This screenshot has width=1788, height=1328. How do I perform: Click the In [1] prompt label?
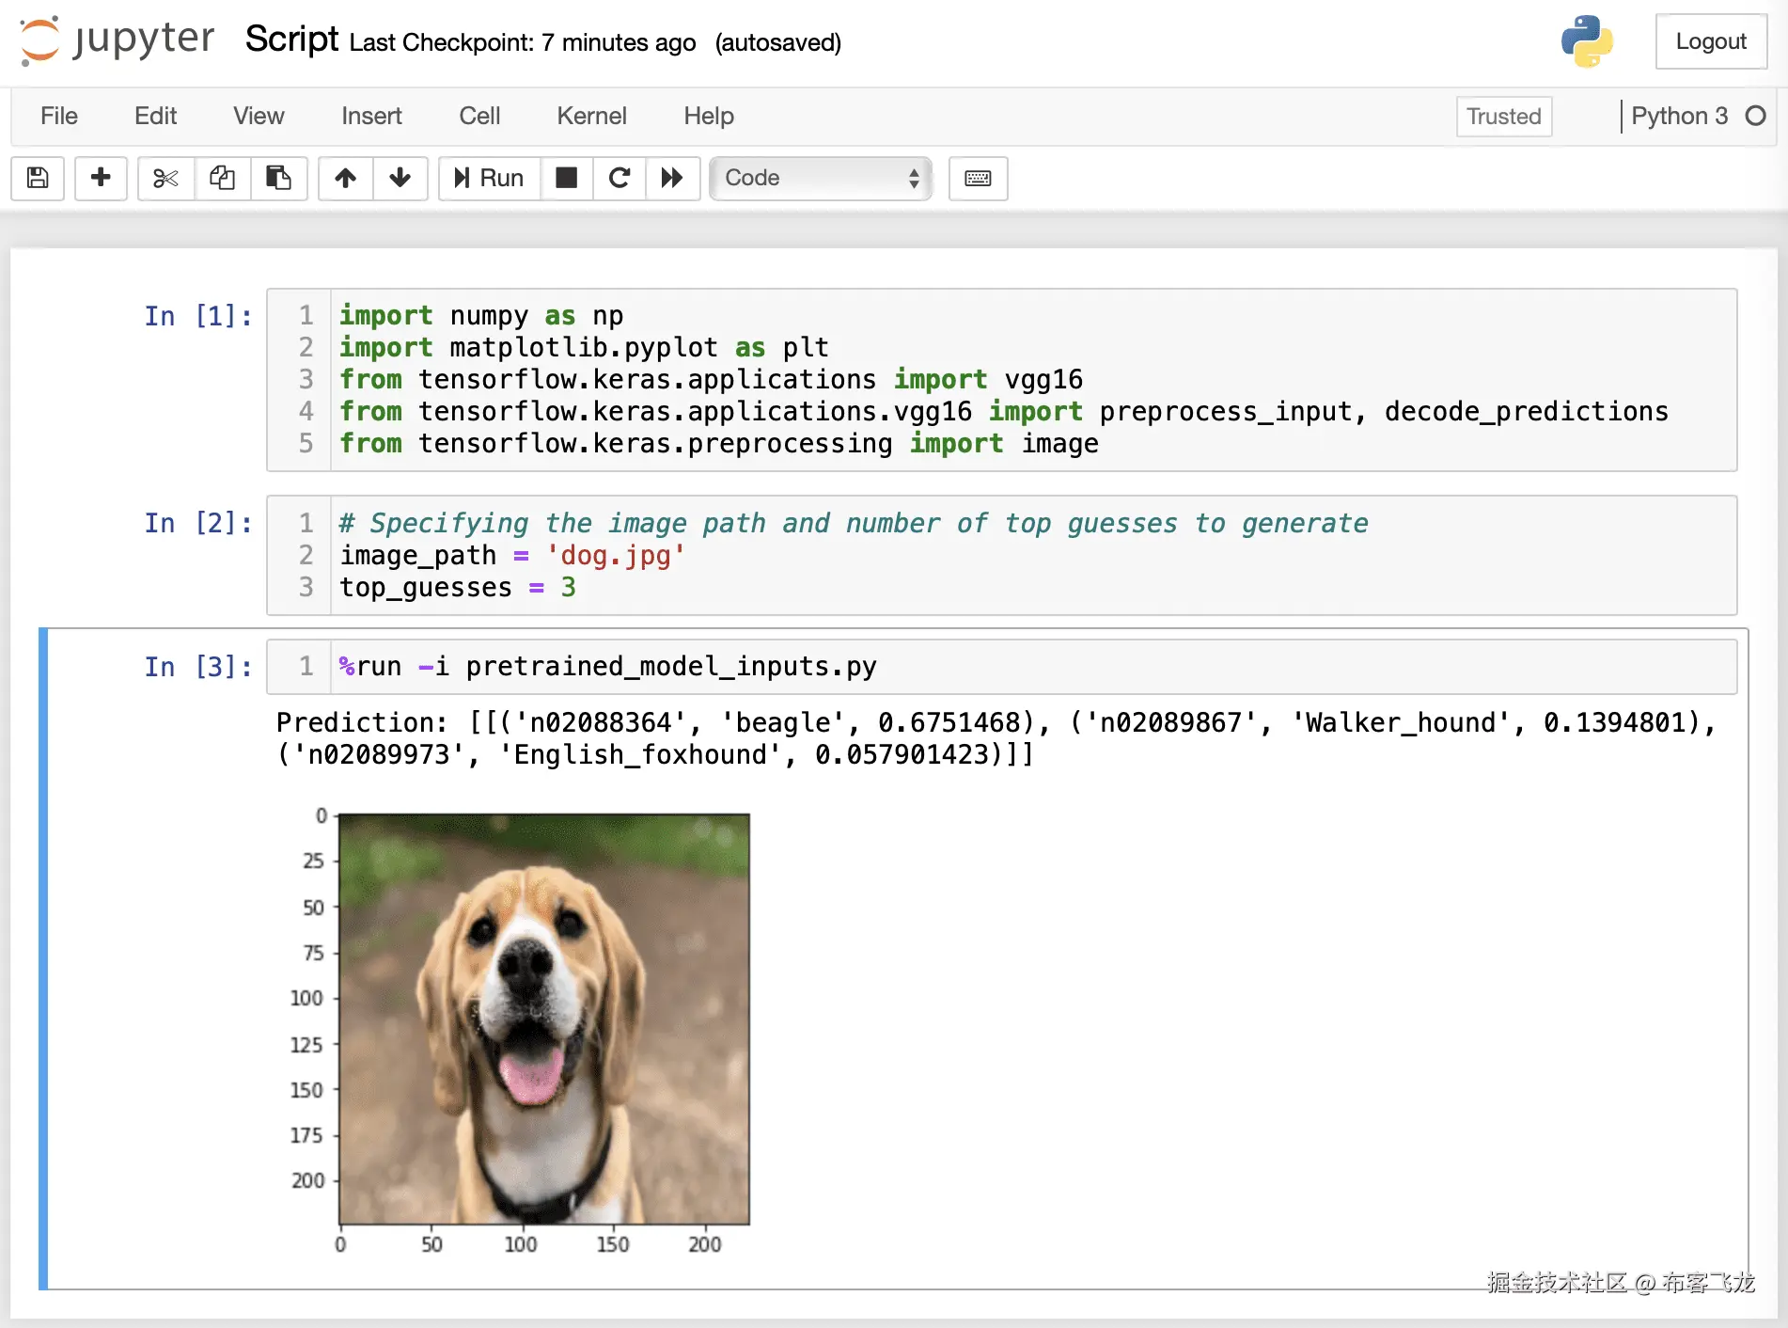[198, 316]
